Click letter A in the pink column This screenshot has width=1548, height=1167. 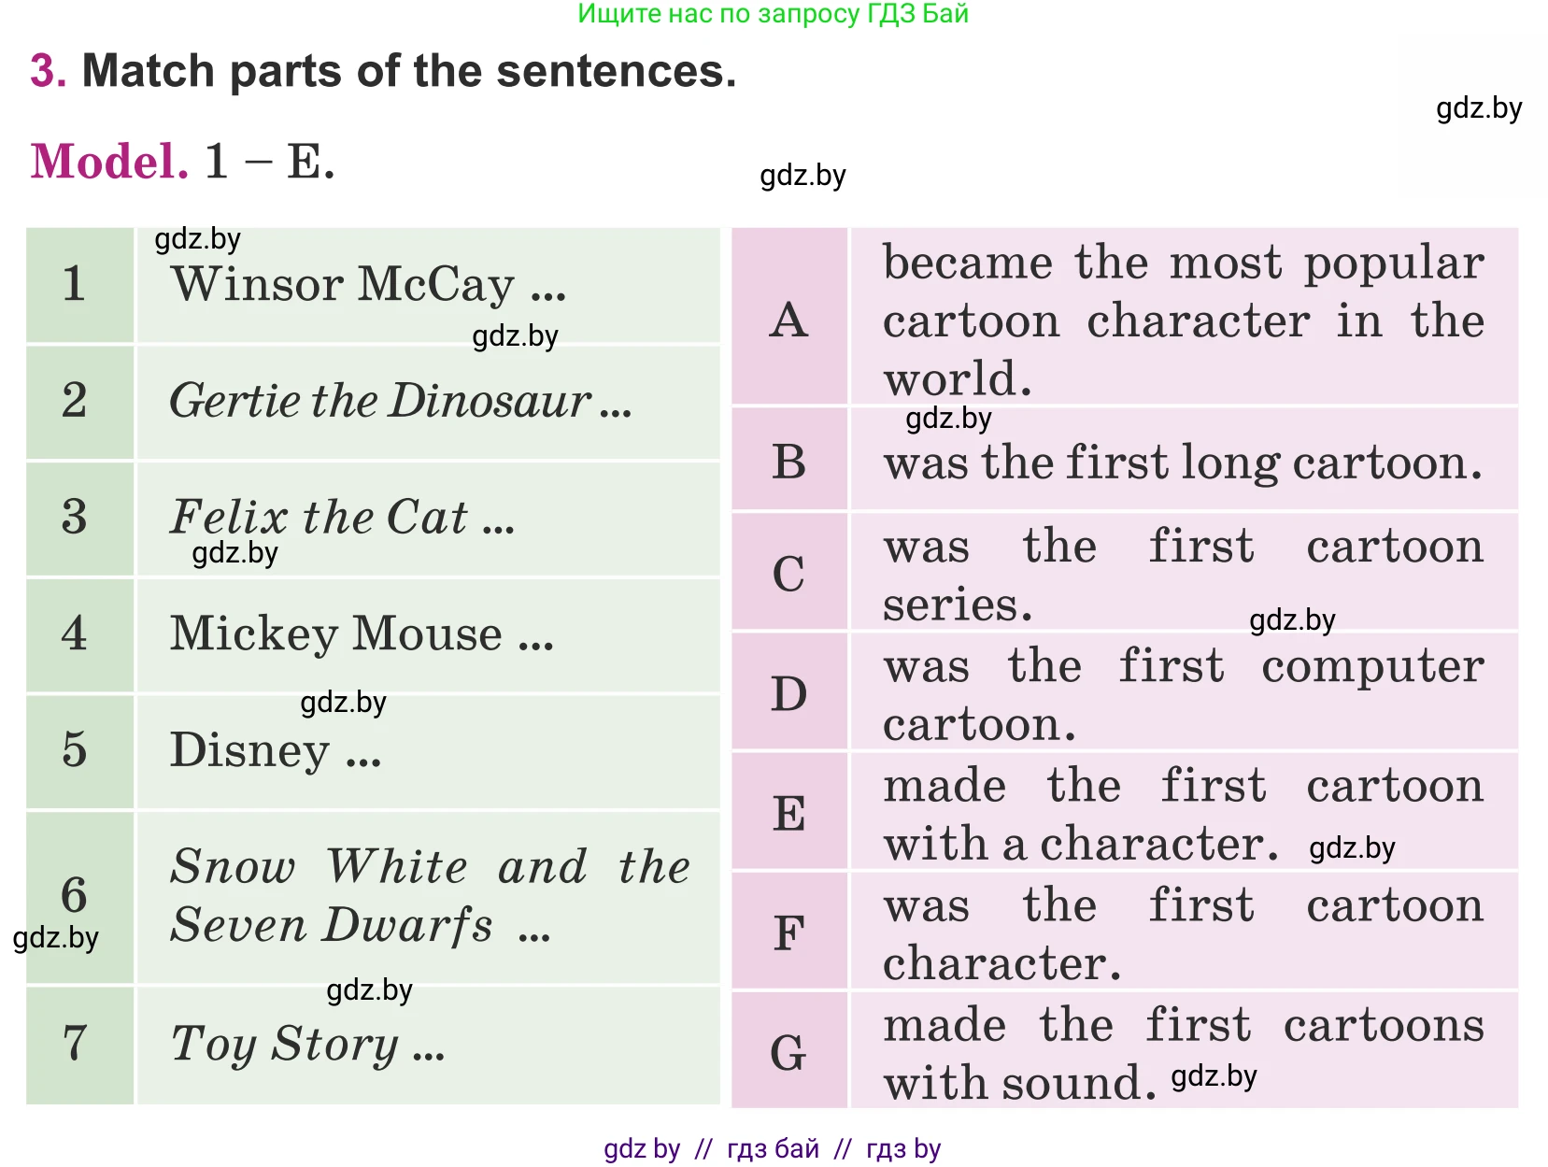pyautogui.click(x=789, y=320)
